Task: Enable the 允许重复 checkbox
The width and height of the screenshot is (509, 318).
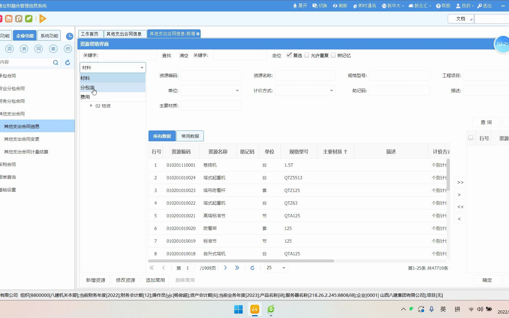Action: pos(307,55)
